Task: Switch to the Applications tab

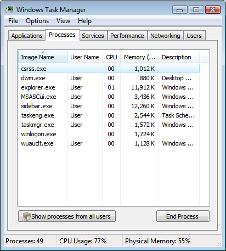Action: pyautogui.click(x=27, y=36)
